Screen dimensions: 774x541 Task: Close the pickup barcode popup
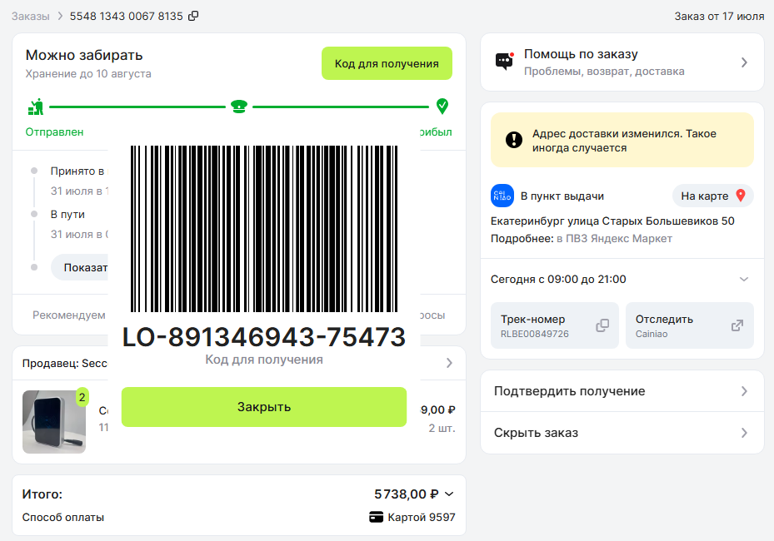(264, 407)
